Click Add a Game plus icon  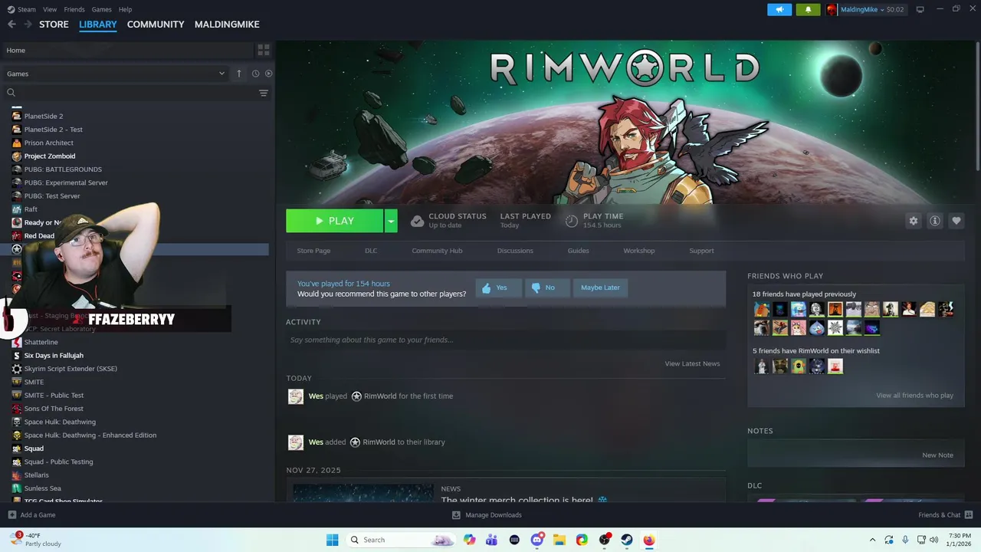click(x=11, y=515)
